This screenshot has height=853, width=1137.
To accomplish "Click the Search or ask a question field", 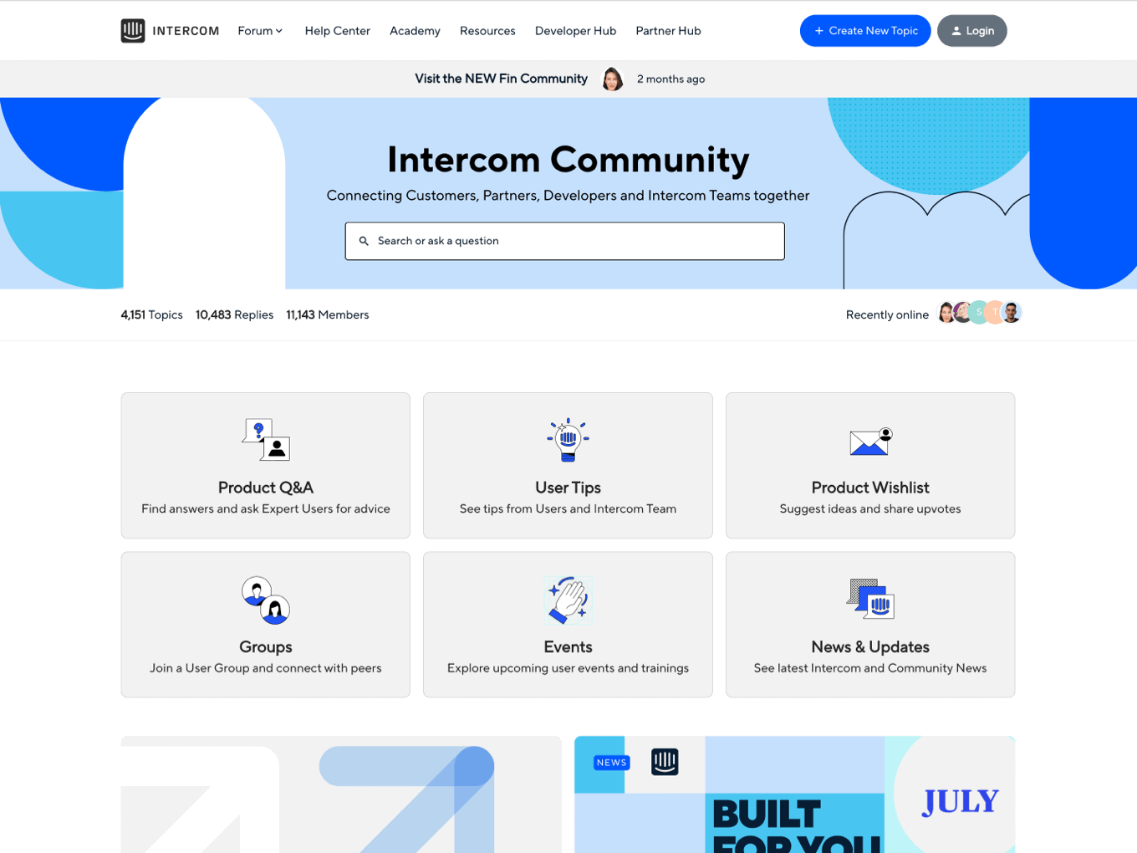I will 565,241.
